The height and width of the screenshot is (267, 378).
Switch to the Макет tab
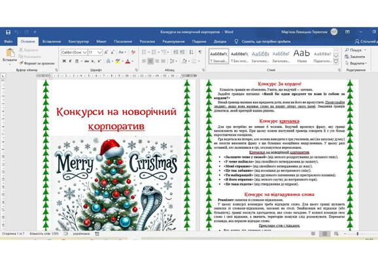click(101, 41)
